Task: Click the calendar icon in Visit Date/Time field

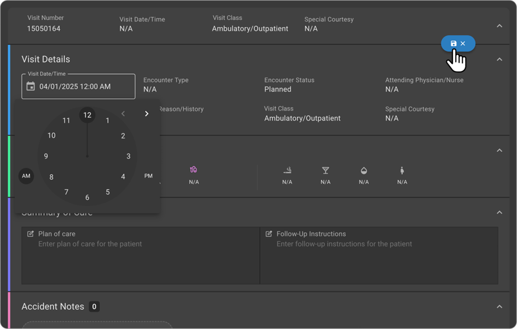Action: point(31,87)
